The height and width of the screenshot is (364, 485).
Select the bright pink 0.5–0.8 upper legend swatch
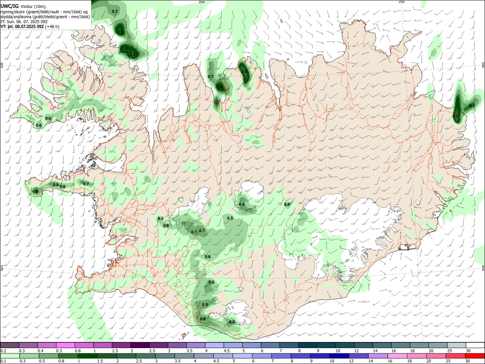pyautogui.click(x=66, y=345)
